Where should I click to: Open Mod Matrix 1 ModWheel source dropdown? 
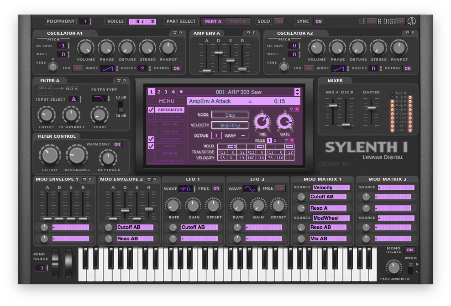331,218
